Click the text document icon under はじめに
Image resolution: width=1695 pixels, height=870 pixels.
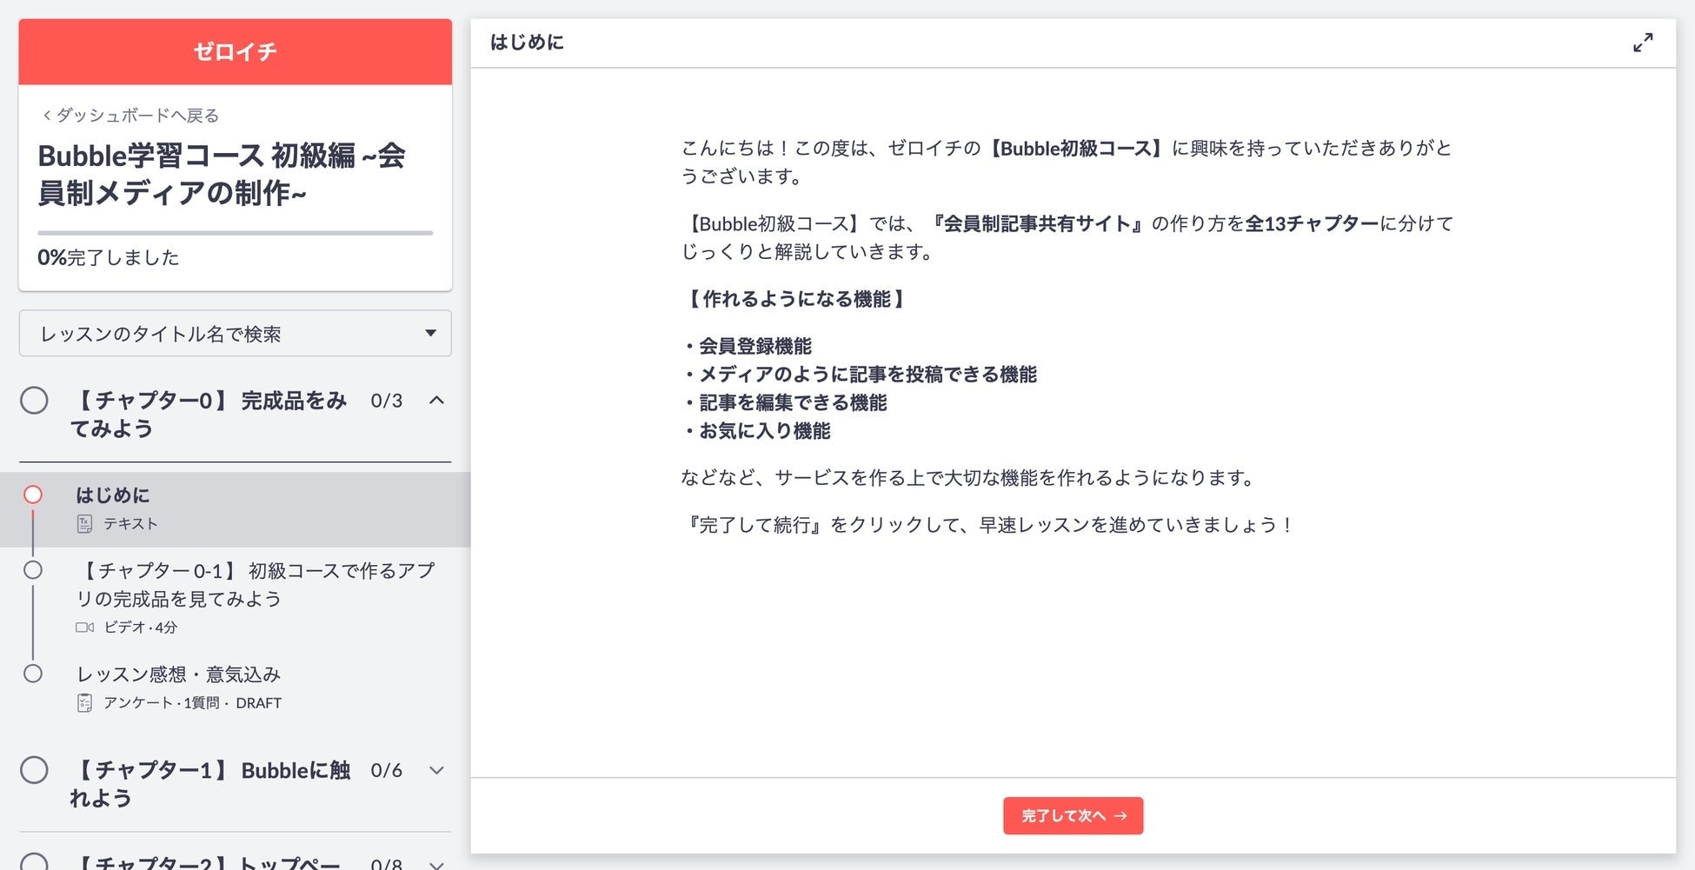84,524
